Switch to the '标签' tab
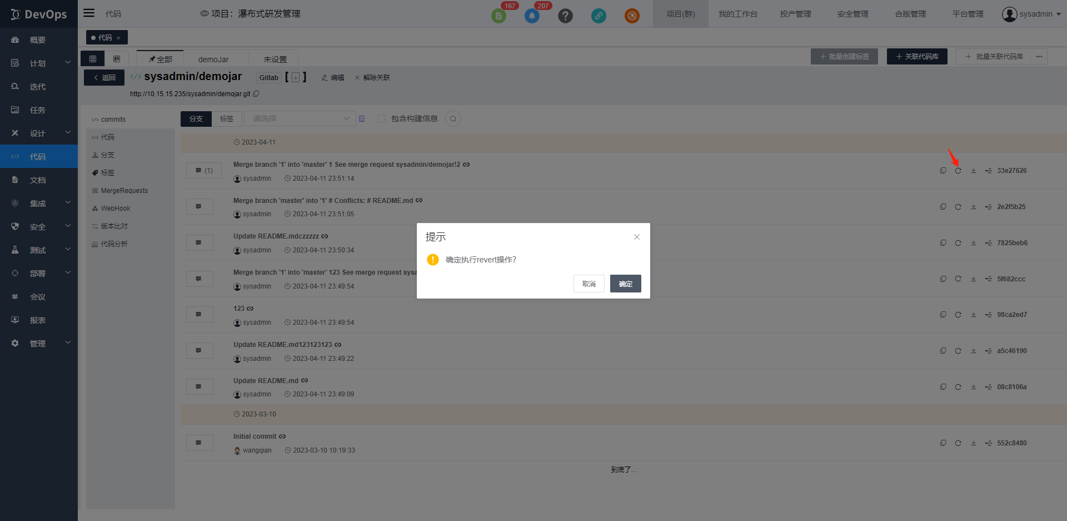 pyautogui.click(x=227, y=118)
